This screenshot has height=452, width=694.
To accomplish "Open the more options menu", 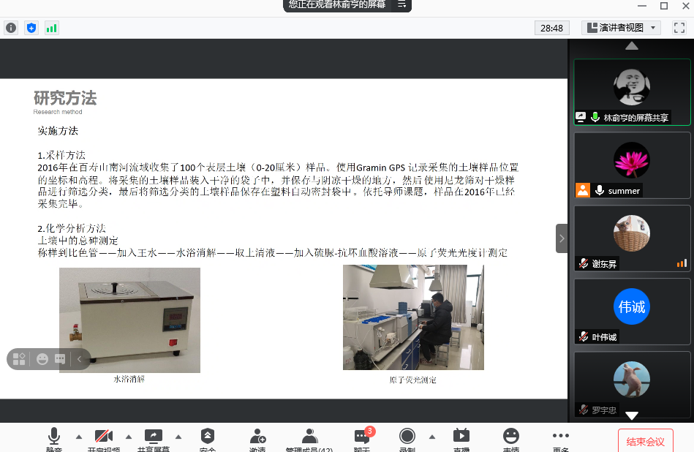I will tap(560, 437).
